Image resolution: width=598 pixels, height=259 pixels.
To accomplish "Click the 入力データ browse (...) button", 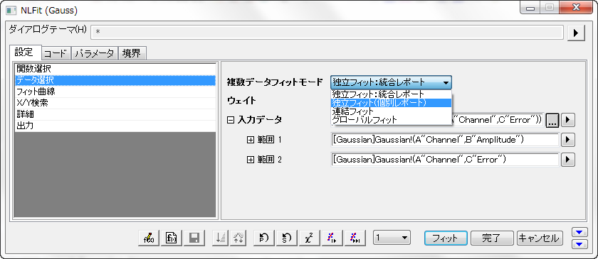I will [552, 121].
